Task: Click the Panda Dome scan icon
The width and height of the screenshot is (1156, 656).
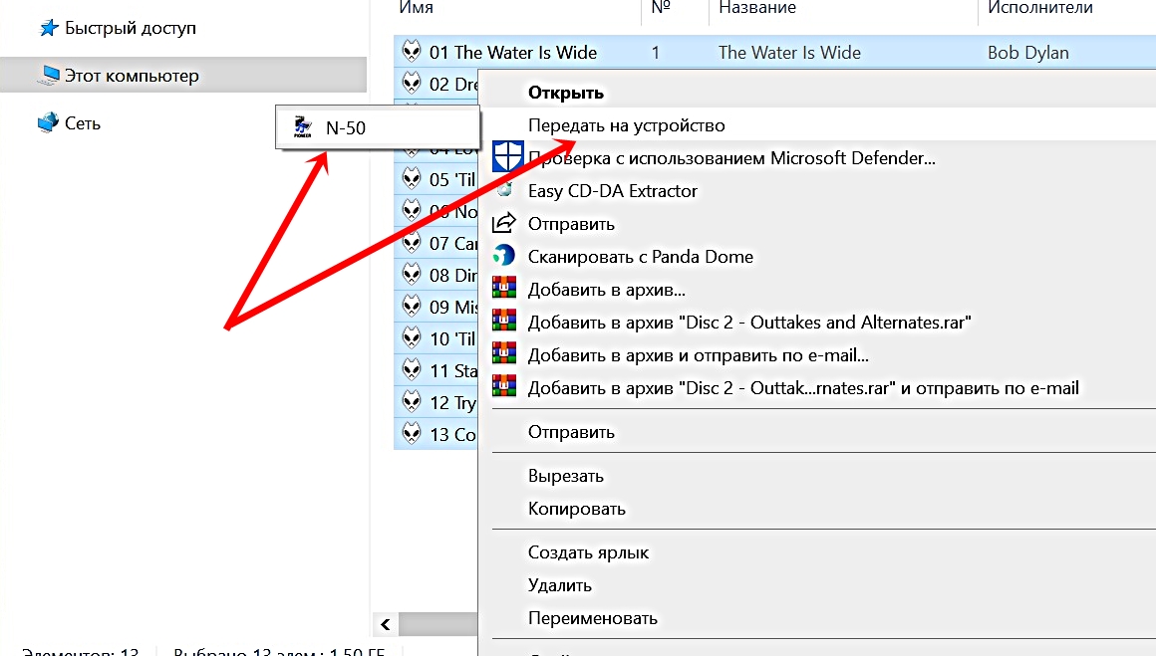Action: [506, 256]
